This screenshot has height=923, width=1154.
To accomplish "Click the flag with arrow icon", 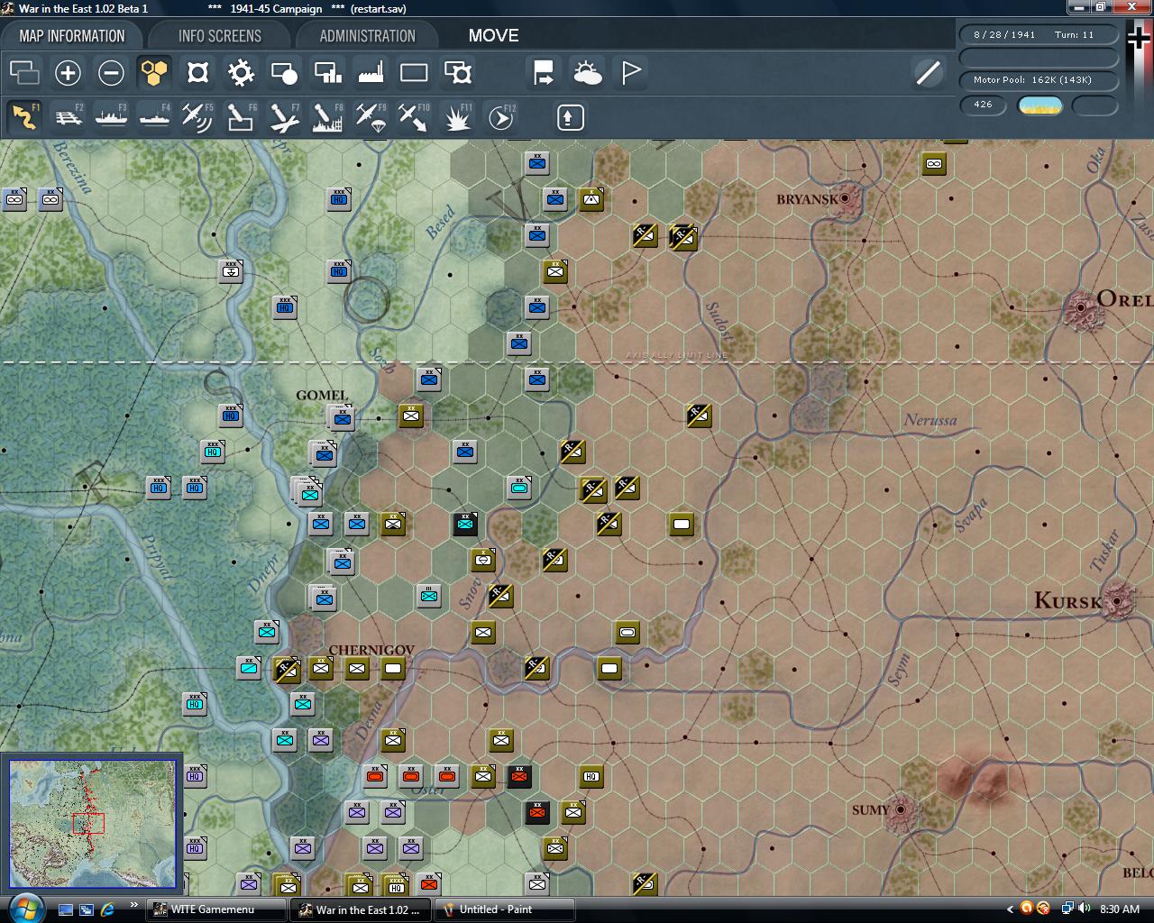I will pyautogui.click(x=544, y=72).
